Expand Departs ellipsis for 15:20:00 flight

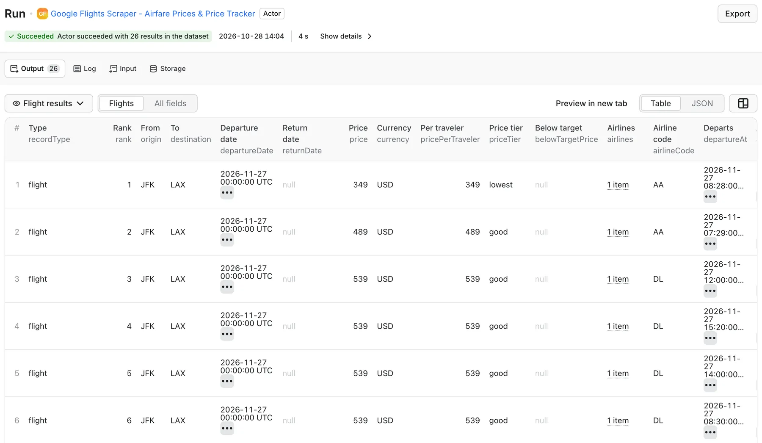click(710, 338)
